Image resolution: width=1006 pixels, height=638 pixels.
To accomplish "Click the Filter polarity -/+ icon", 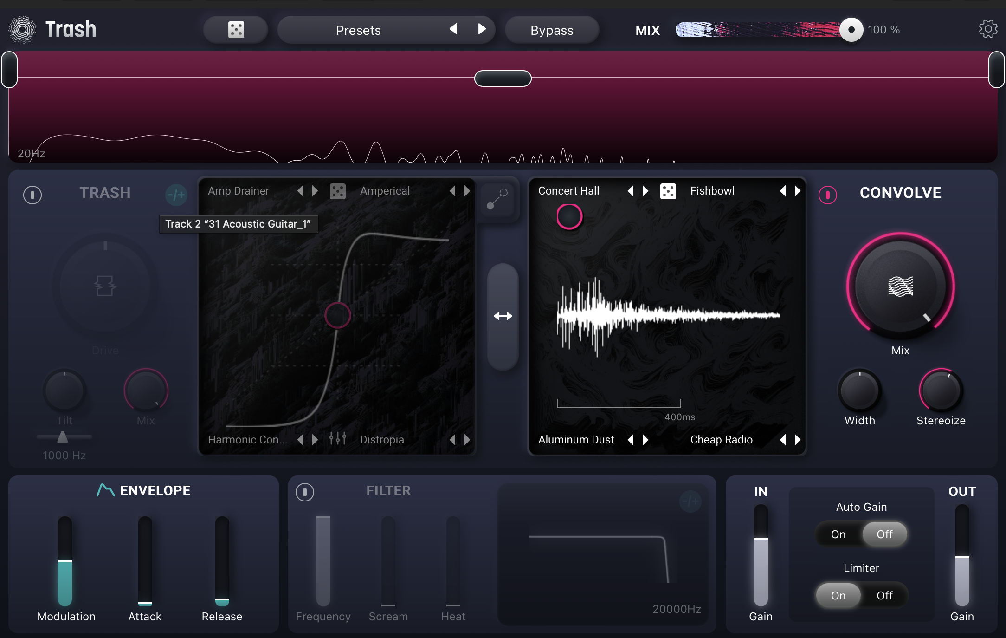I will pos(690,501).
